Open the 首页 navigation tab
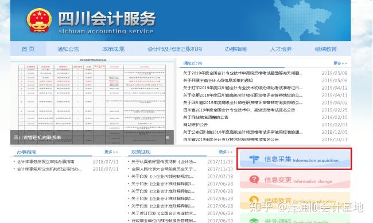This screenshot has width=373, height=223. [x=28, y=49]
